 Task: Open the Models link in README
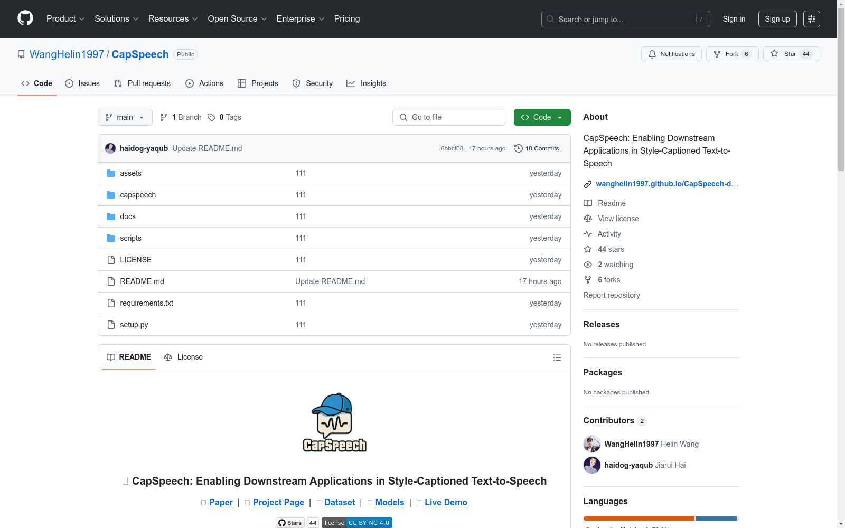point(390,503)
